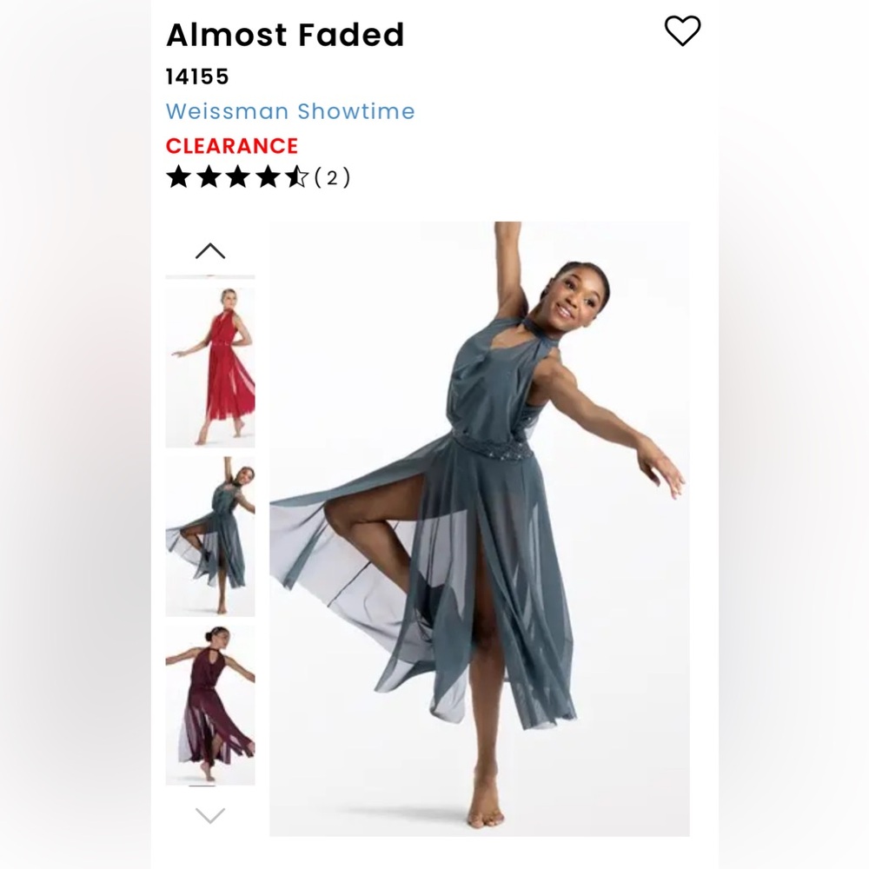Screen dimensions: 869x869
Task: Click the half-filled fifth star
Action: point(297,178)
